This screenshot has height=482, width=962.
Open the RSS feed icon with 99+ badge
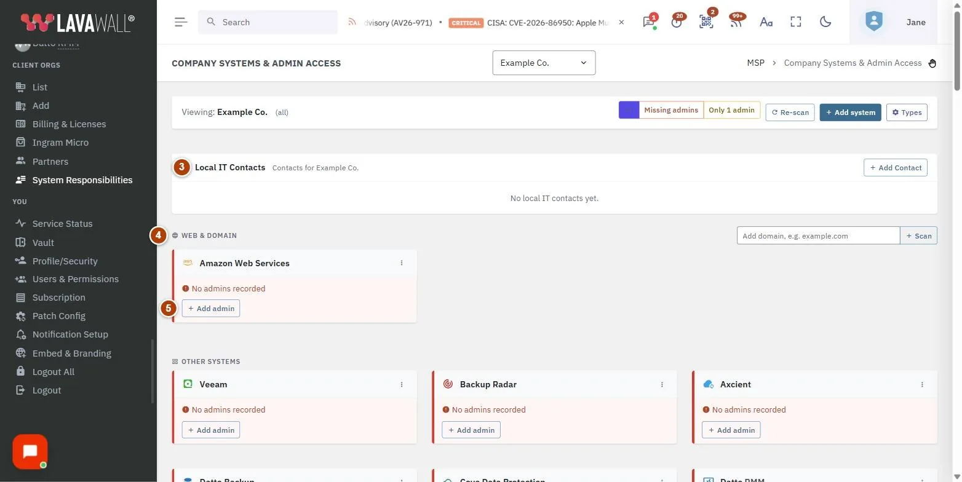[736, 22]
